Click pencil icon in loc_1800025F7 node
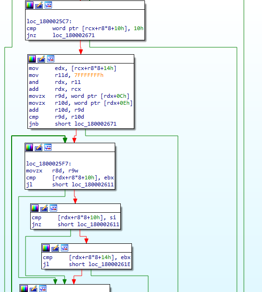The image size is (262, 292). [39, 147]
